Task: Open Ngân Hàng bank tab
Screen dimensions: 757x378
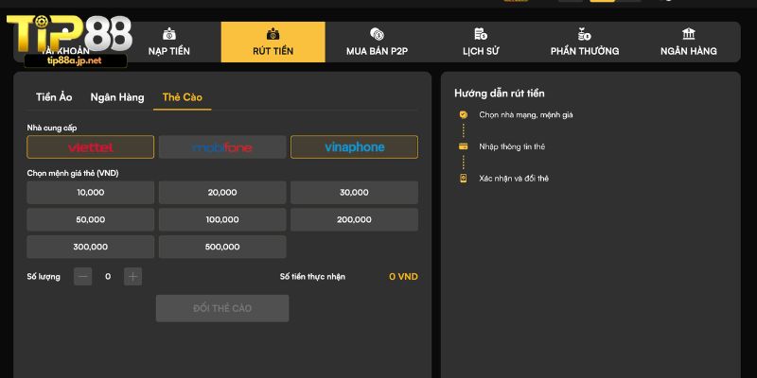Action: pyautogui.click(x=689, y=42)
